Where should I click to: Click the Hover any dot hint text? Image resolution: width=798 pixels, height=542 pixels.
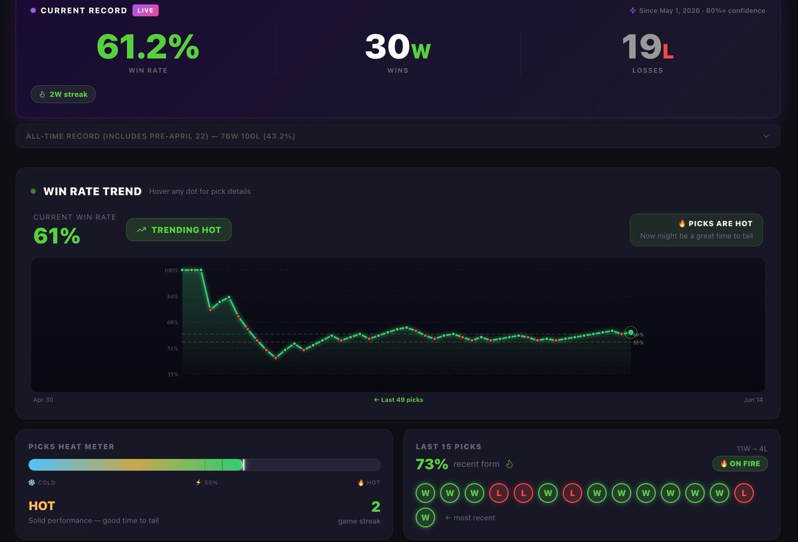pyautogui.click(x=200, y=191)
